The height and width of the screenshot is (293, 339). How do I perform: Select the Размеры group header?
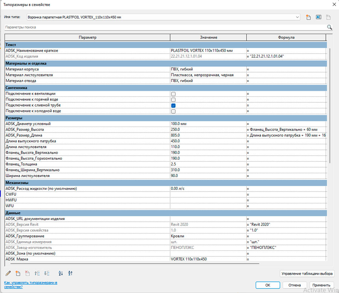166,118
